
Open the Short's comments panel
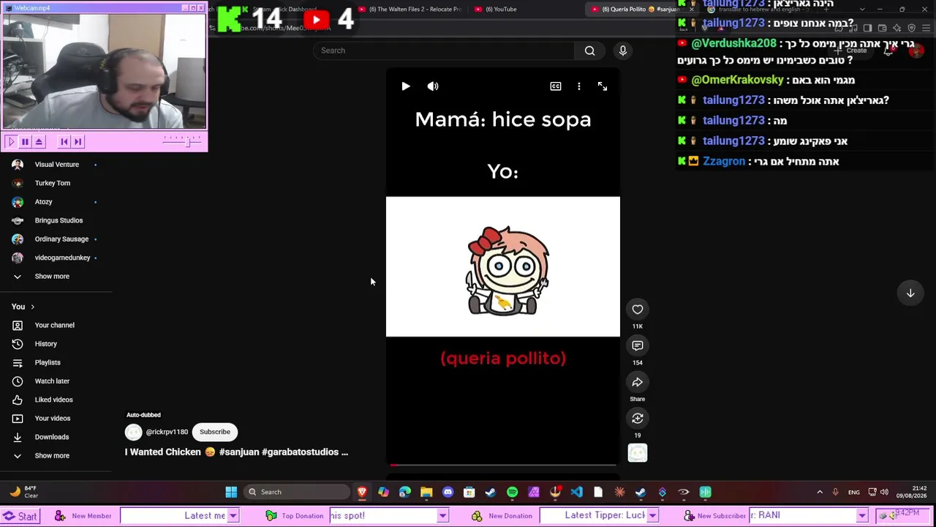[x=638, y=345]
